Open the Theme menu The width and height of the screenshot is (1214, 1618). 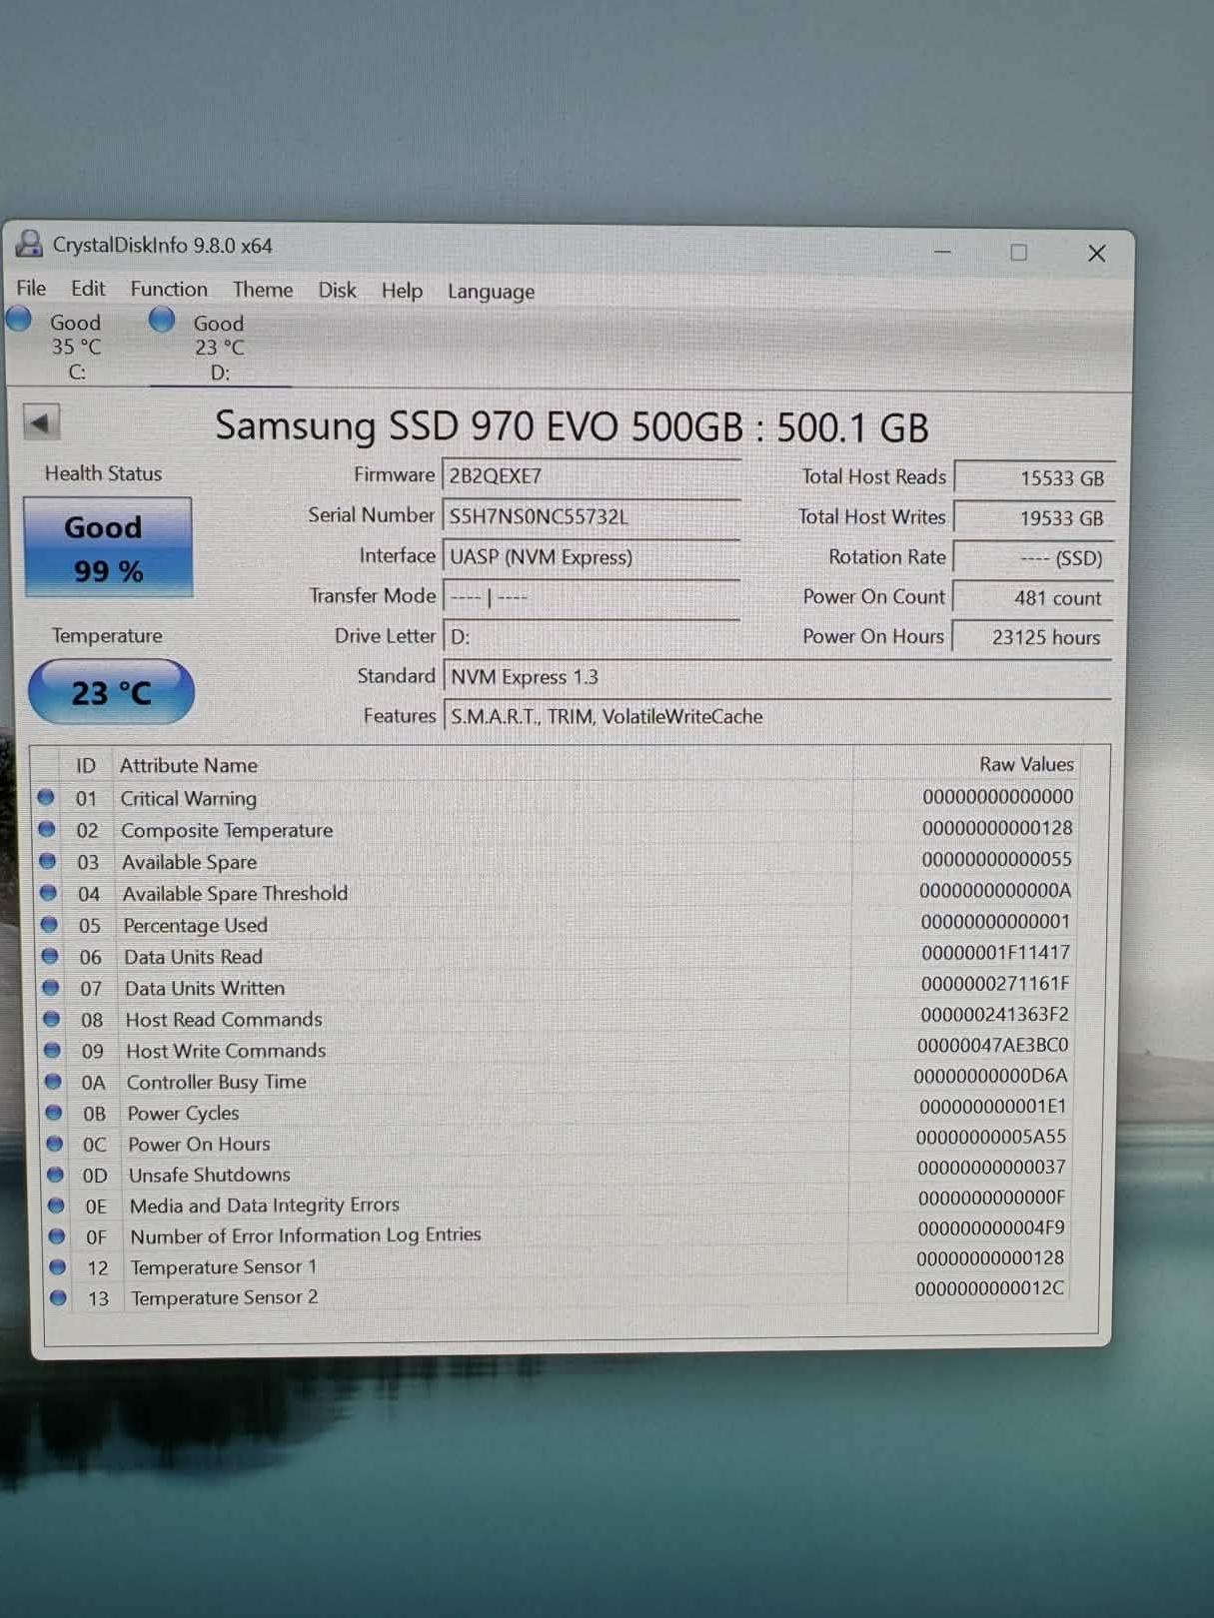pyautogui.click(x=263, y=290)
